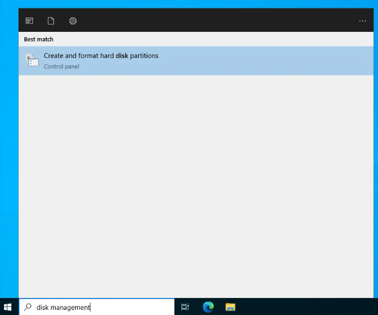The image size is (378, 315).
Task: Open the More options ellipsis menu
Action: point(363,21)
